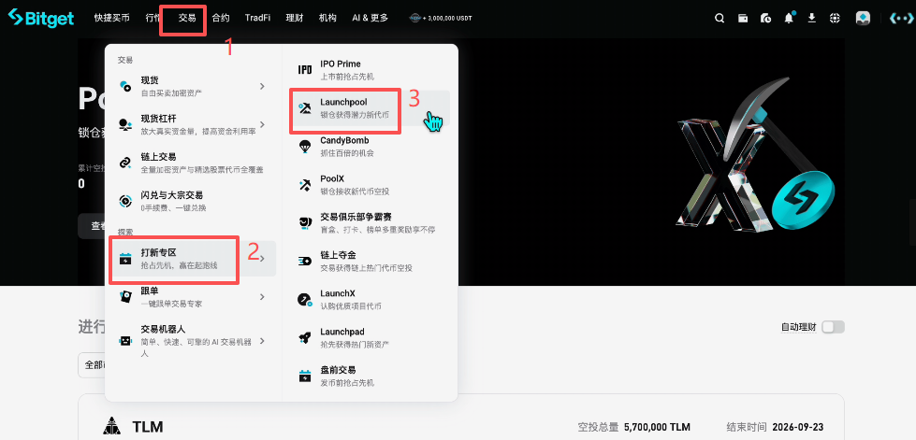Click the 盘前交易 calendar icon
Viewport: 916px width, 440px height.
[x=304, y=376]
